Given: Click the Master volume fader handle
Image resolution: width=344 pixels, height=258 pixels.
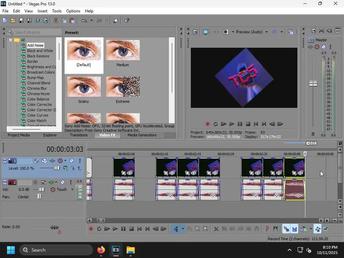Looking at the screenshot, I should [x=313, y=83].
